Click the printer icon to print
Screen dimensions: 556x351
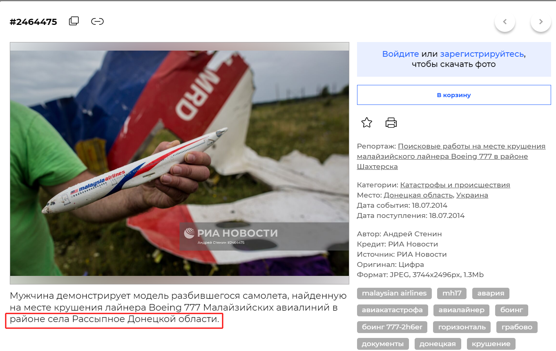pyautogui.click(x=391, y=122)
